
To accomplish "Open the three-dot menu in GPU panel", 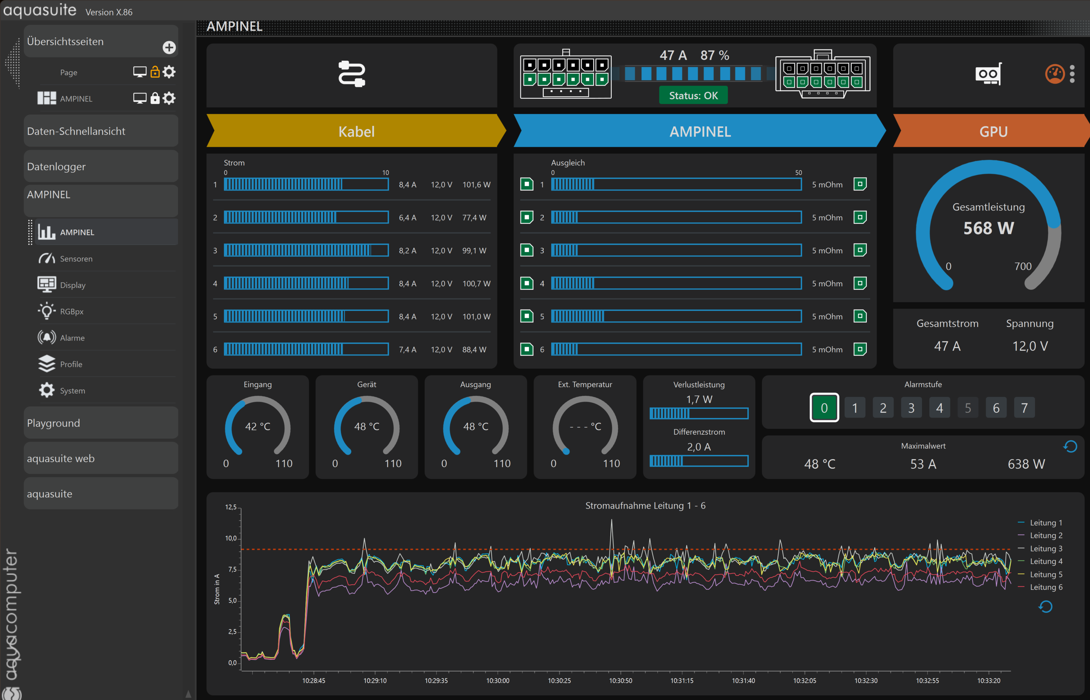I will coord(1072,74).
